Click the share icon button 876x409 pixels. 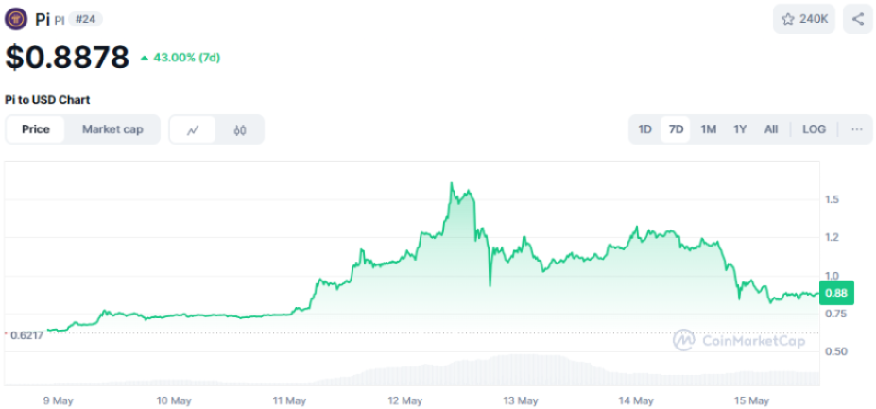pos(858,18)
